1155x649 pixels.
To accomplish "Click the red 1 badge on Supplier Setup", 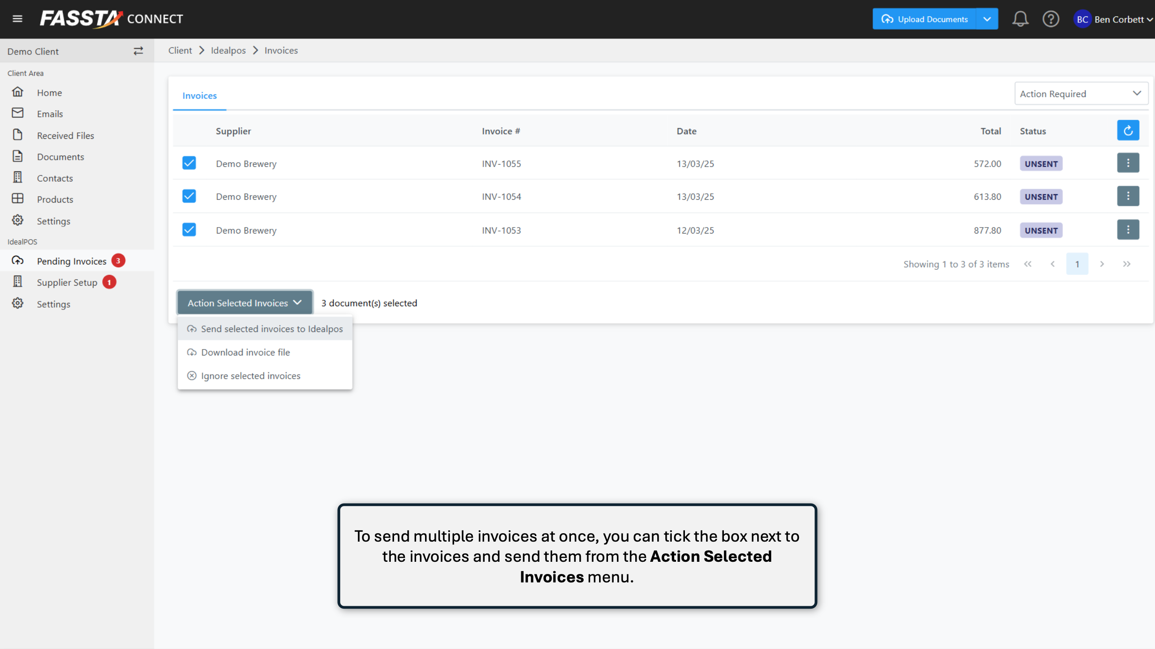I will (109, 282).
